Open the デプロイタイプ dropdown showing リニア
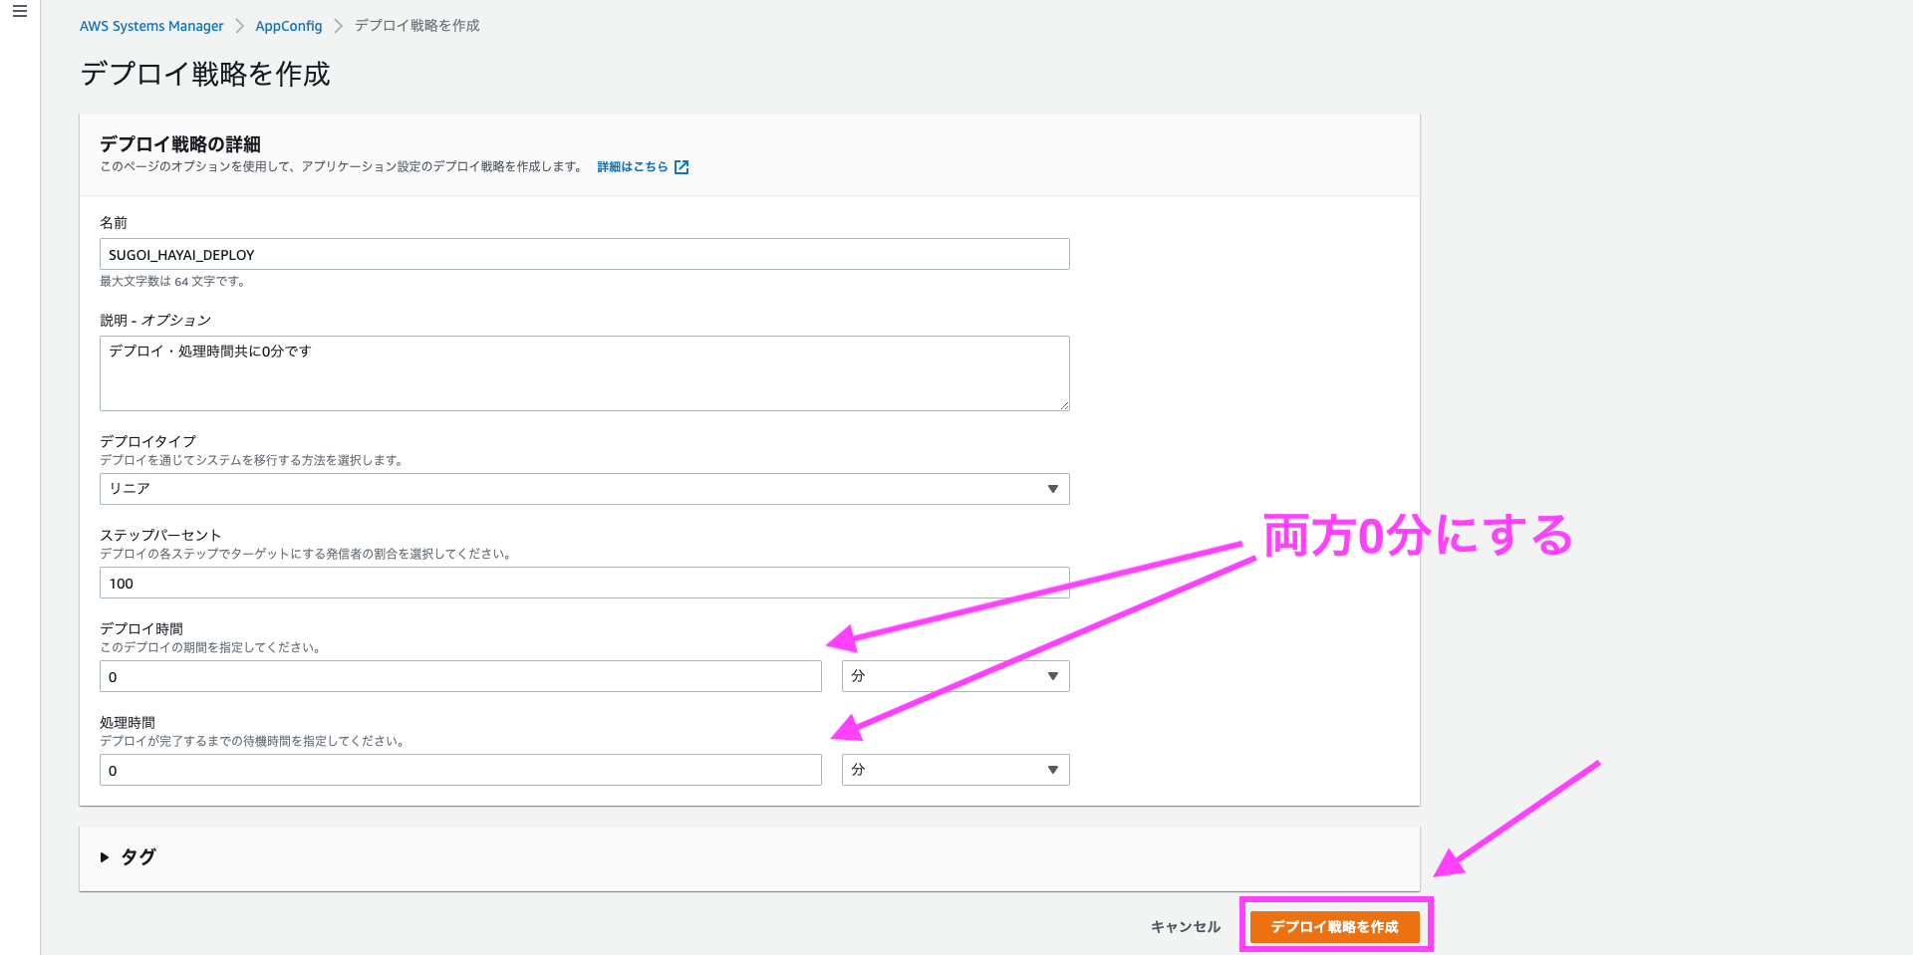Screen dimensions: 1913x955 click(x=584, y=489)
